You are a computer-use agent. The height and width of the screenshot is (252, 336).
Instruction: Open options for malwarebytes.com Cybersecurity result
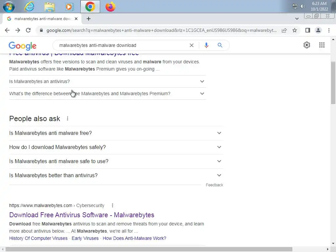(x=113, y=205)
